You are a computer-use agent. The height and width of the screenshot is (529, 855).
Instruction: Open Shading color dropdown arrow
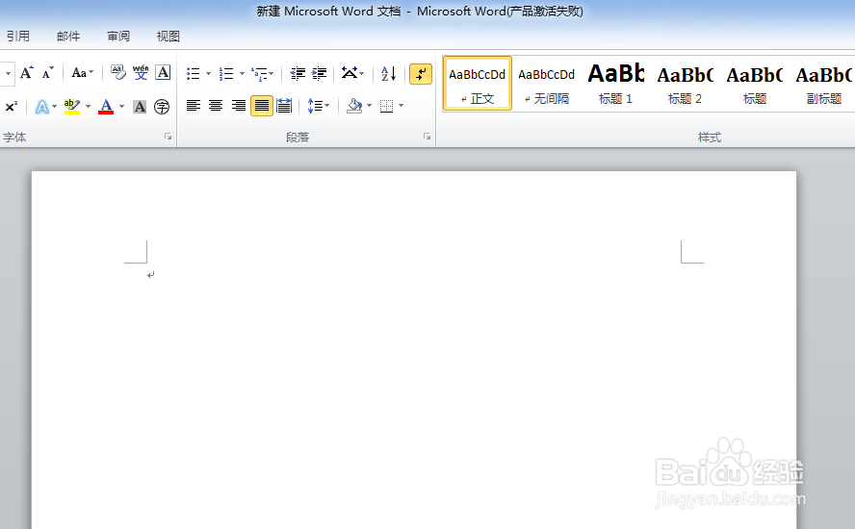tap(369, 106)
